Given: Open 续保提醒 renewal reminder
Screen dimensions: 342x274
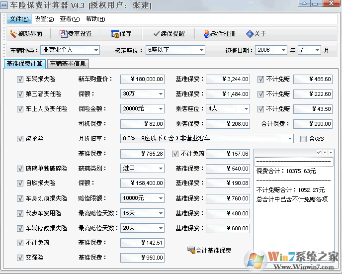Looking at the screenshot, I should (x=156, y=34).
